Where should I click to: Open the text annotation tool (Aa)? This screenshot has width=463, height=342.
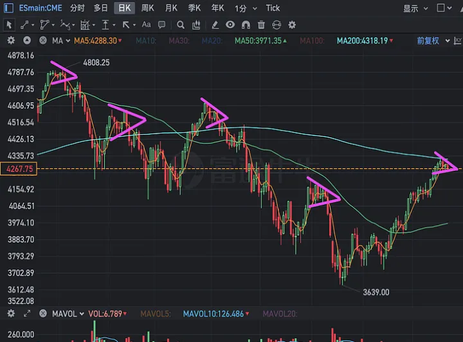[146, 25]
